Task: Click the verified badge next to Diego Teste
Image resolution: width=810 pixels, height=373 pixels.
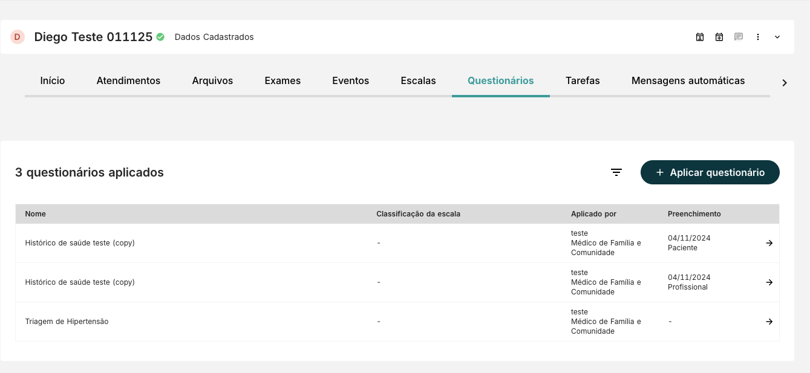Action: (x=160, y=37)
